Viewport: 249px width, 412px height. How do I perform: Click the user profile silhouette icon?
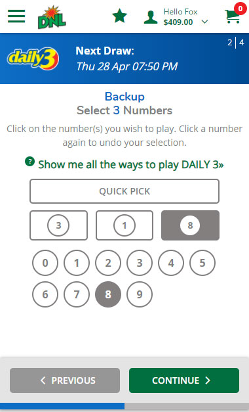(151, 17)
